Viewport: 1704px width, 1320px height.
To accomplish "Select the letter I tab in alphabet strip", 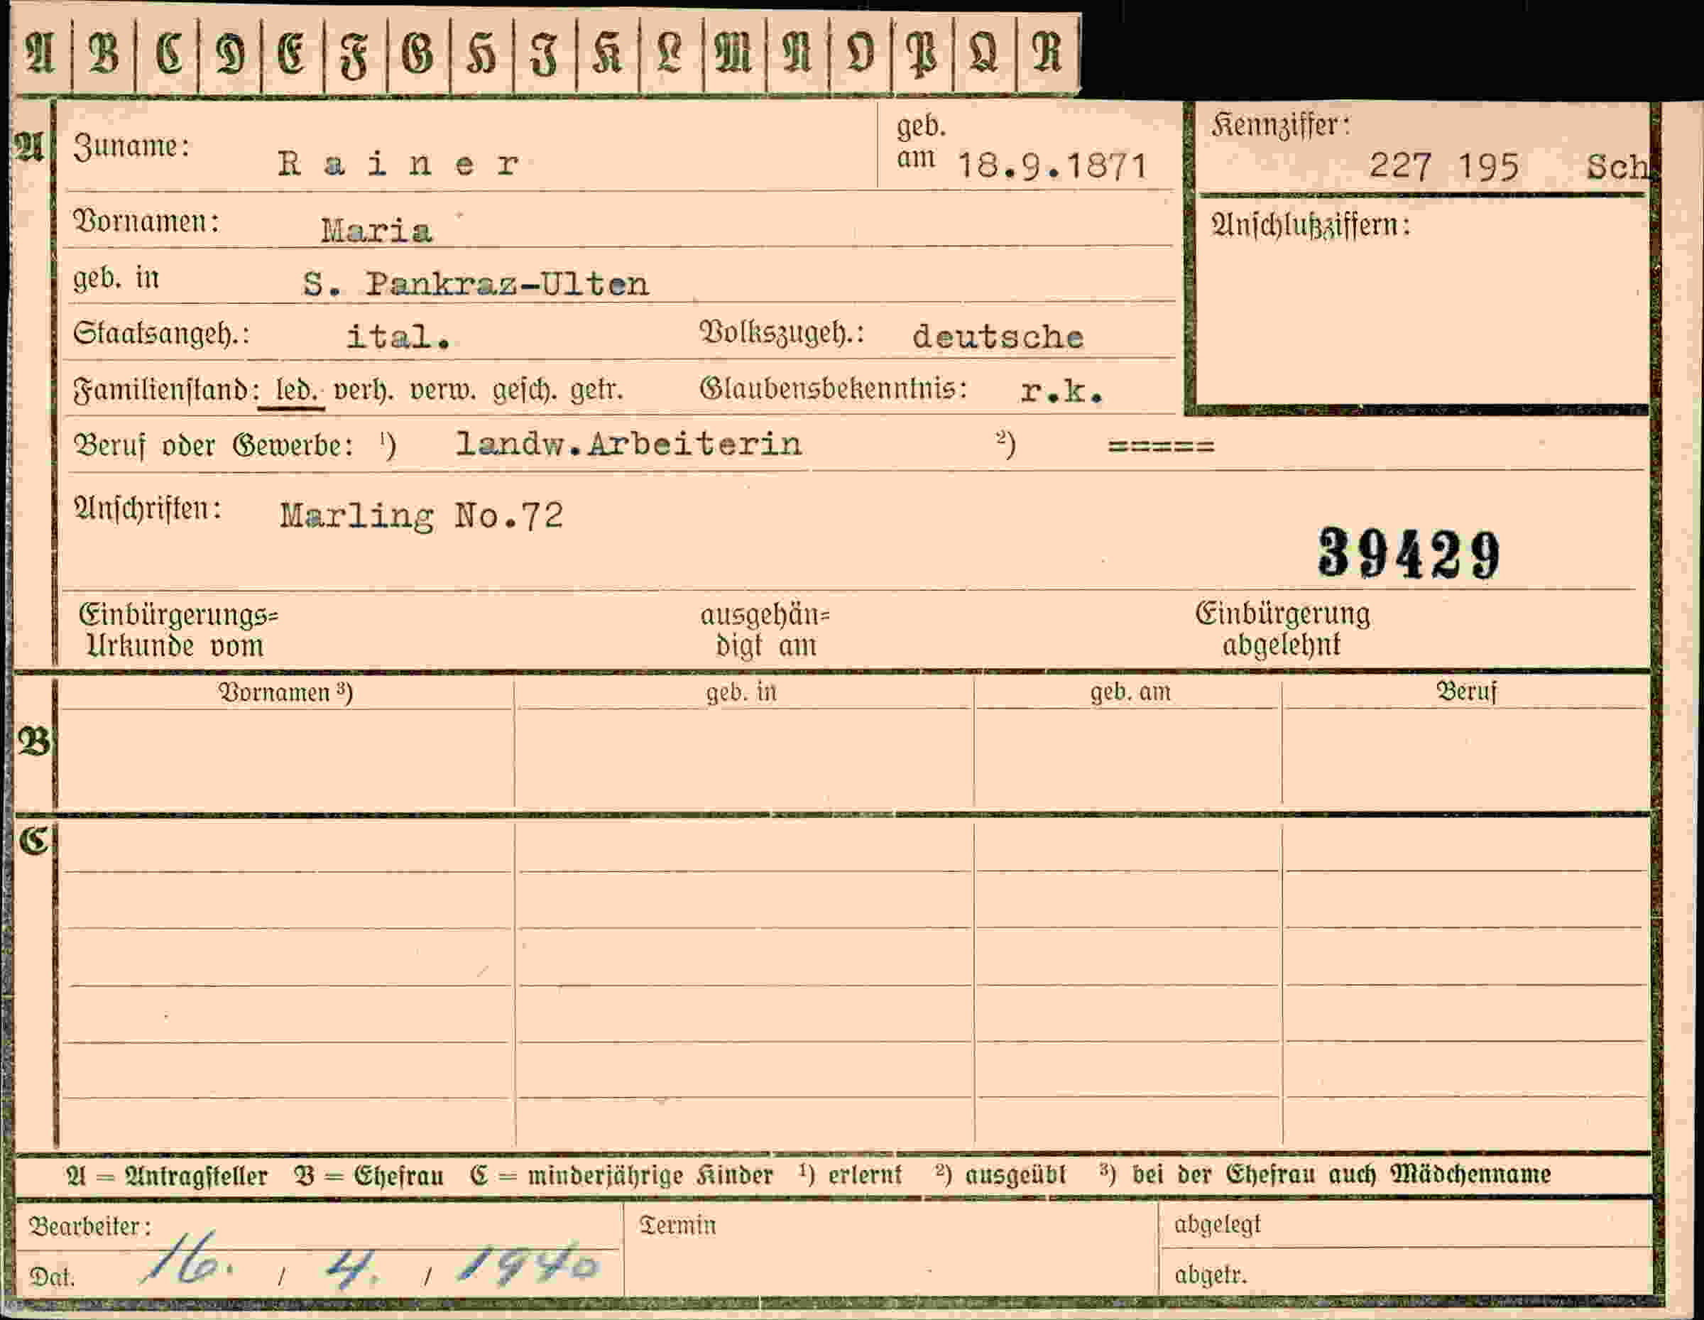I will tap(545, 54).
